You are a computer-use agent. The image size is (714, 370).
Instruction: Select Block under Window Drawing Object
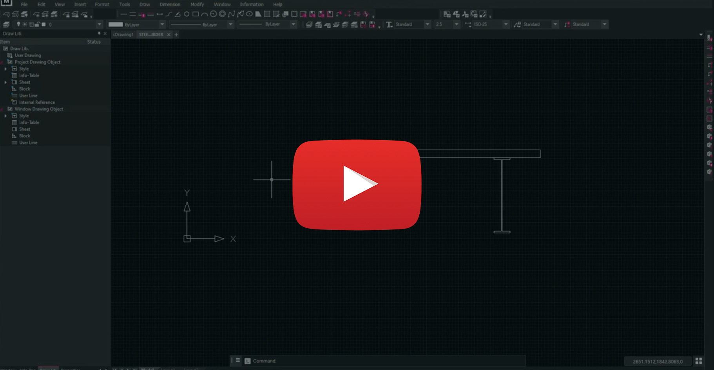24,136
